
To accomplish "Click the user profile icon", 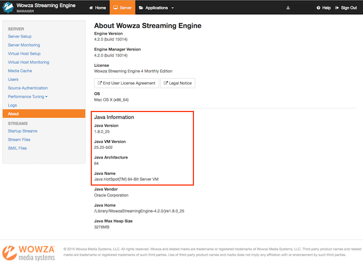I will (288, 8).
